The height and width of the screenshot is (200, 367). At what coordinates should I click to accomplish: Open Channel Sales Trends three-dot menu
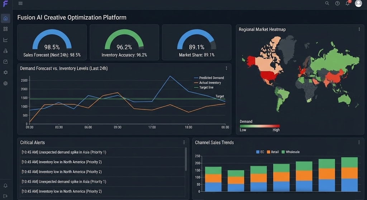(x=359, y=142)
